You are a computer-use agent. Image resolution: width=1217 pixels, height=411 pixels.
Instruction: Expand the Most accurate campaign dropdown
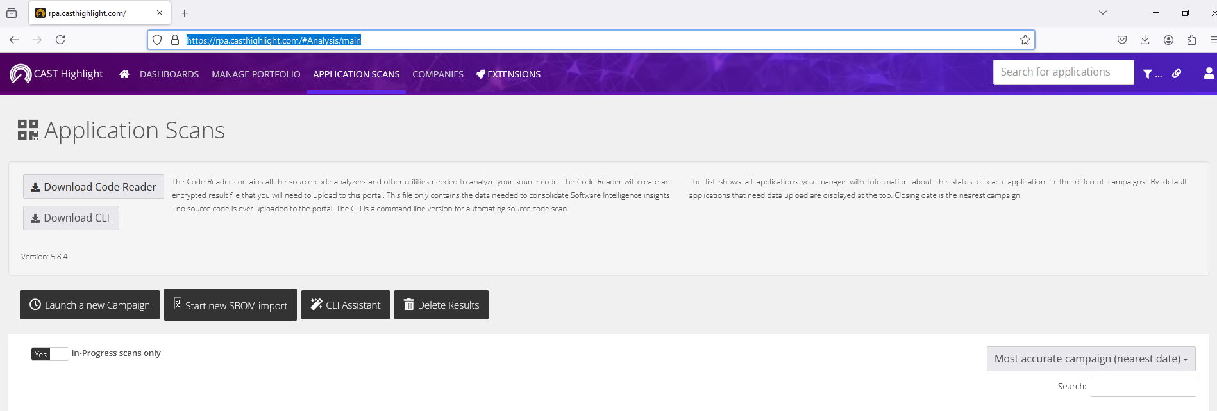[x=1091, y=359]
